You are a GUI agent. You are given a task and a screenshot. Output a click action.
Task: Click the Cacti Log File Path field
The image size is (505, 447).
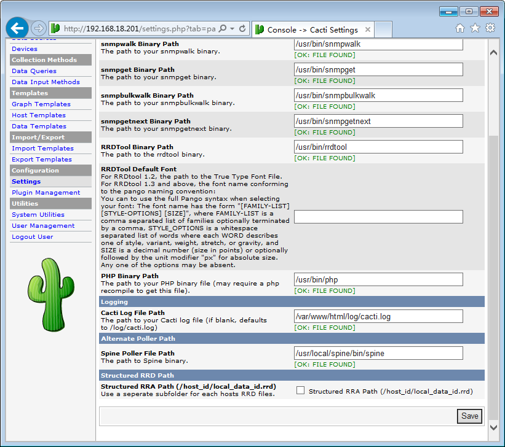(x=378, y=316)
